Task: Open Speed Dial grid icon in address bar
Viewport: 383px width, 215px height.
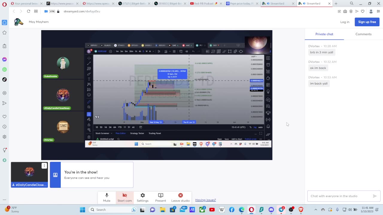Action: click(x=36, y=11)
